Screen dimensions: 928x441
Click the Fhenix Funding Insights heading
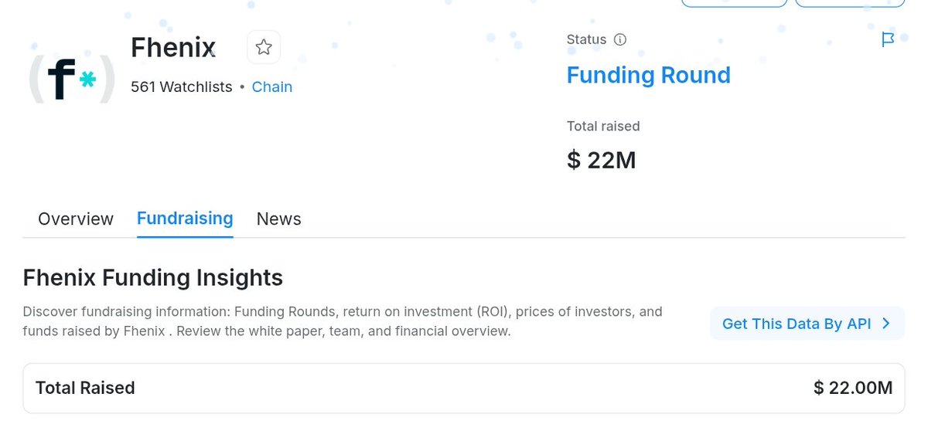pyautogui.click(x=153, y=277)
